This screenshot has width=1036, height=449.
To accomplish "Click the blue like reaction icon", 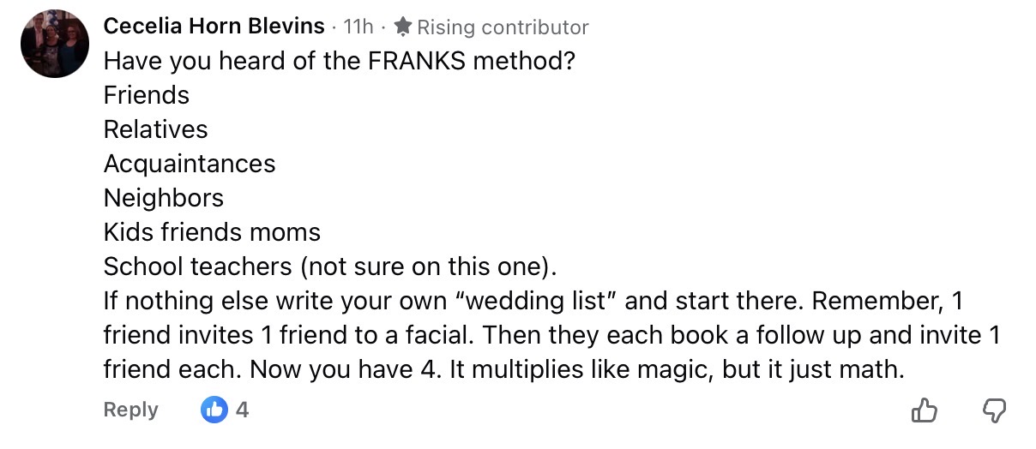I will coord(214,410).
